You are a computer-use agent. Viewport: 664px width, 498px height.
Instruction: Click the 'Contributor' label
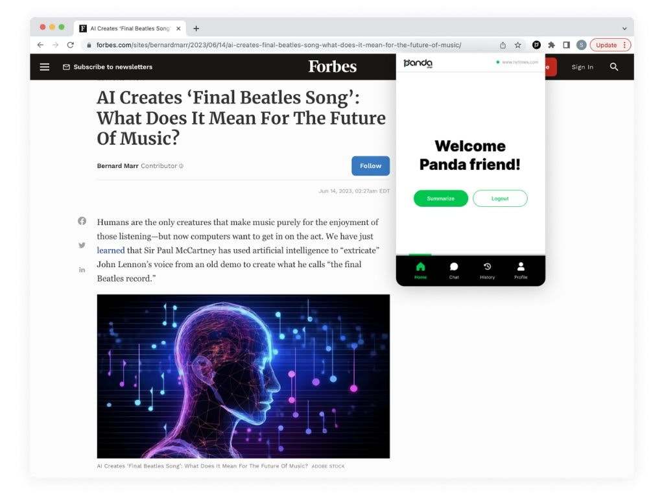coord(159,166)
